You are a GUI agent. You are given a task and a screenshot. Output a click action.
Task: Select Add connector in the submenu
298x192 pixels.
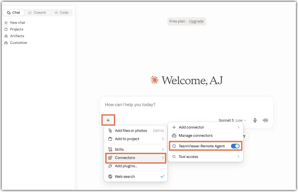click(x=205, y=127)
